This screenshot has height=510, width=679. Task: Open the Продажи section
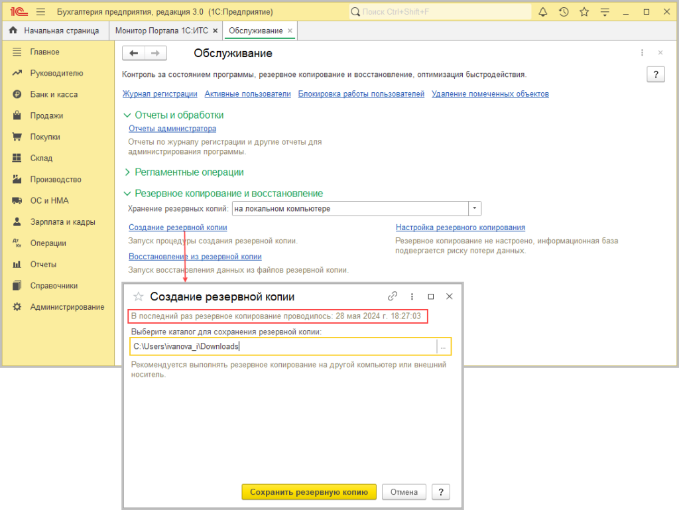tap(46, 115)
